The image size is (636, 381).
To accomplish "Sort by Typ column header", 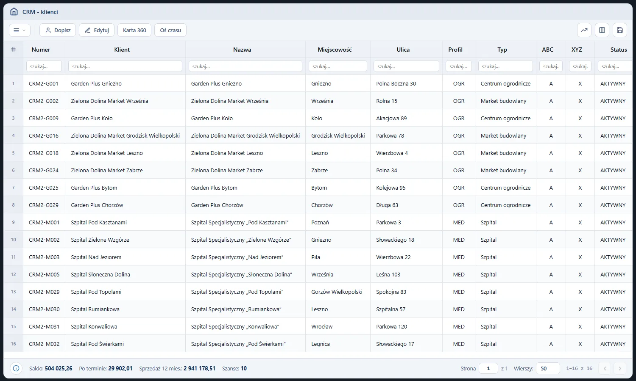I will [502, 50].
